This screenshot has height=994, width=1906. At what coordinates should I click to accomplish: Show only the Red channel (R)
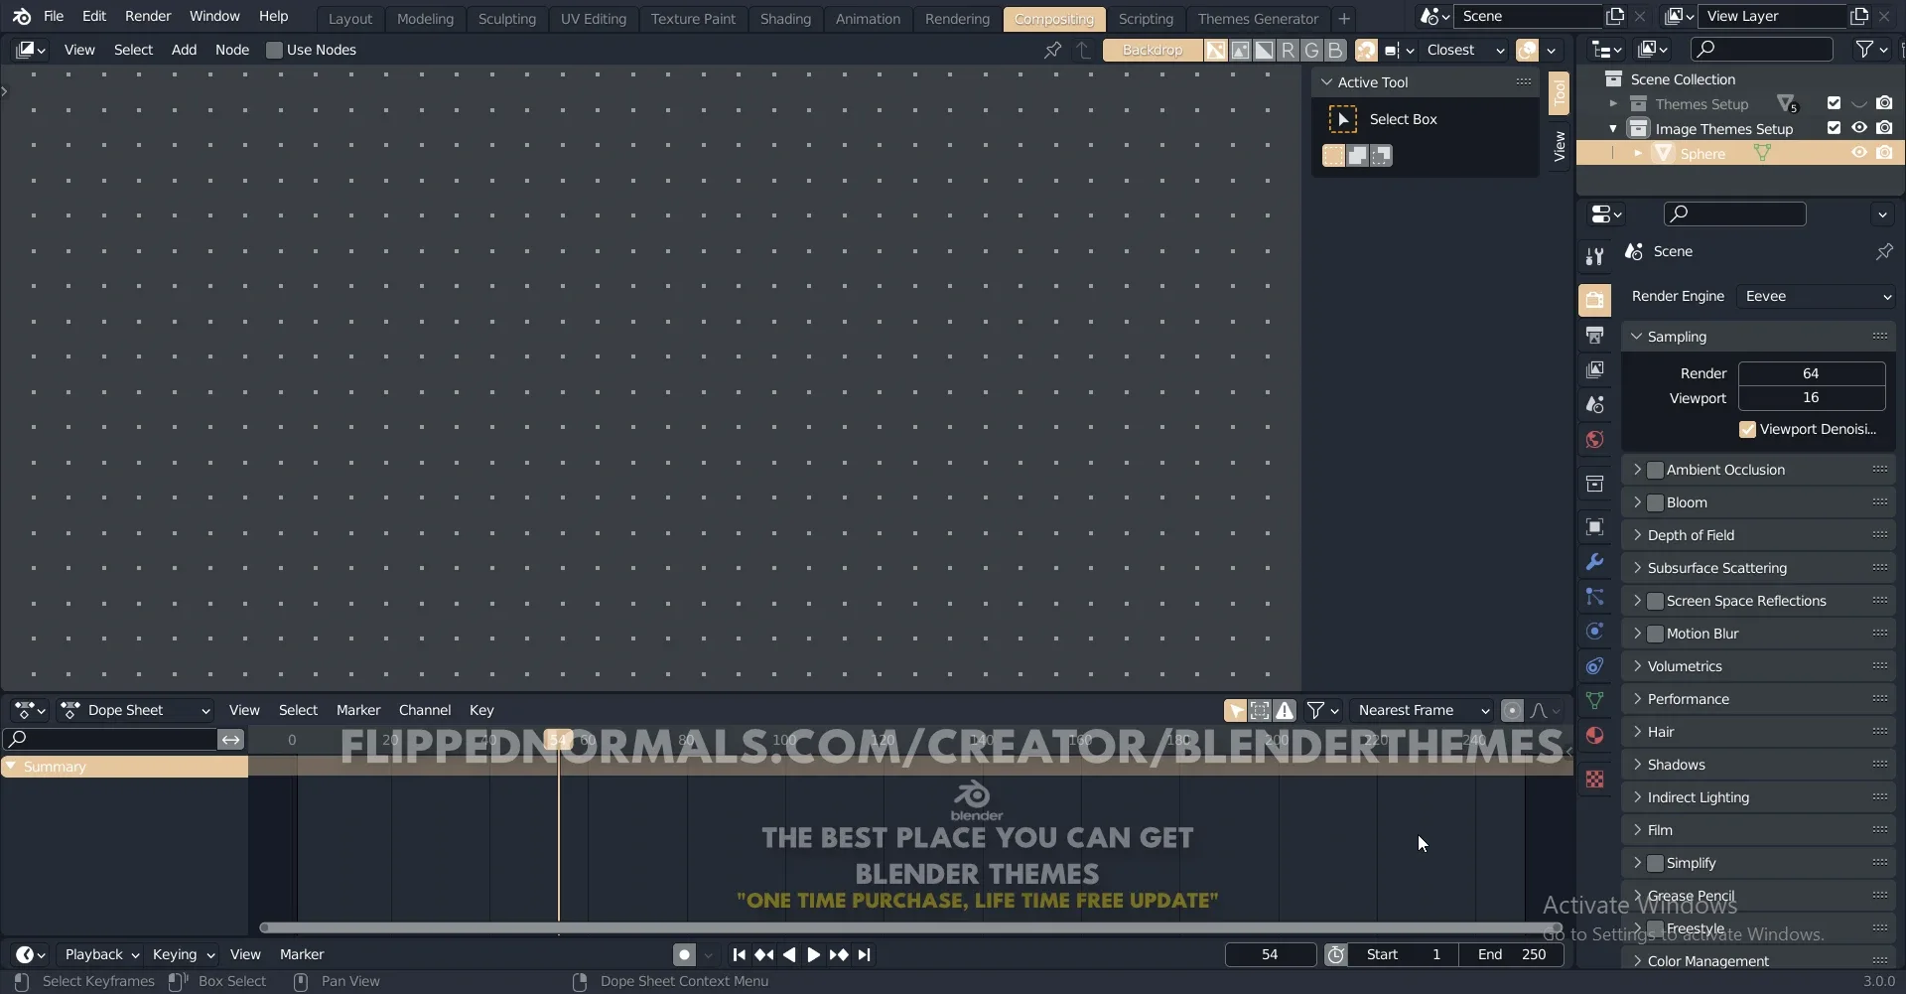(1288, 50)
